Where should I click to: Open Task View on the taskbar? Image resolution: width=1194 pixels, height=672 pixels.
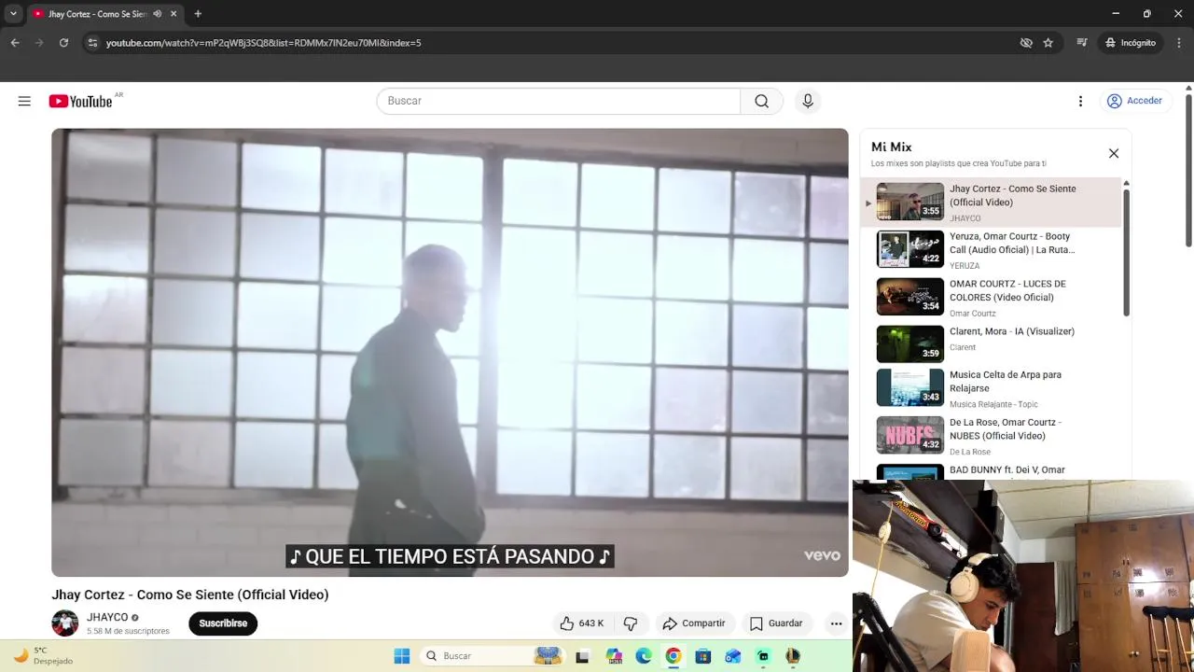point(583,656)
